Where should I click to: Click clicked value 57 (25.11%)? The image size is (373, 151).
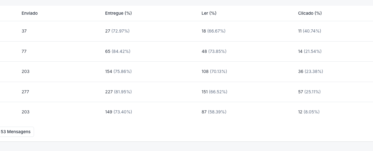click(309, 92)
